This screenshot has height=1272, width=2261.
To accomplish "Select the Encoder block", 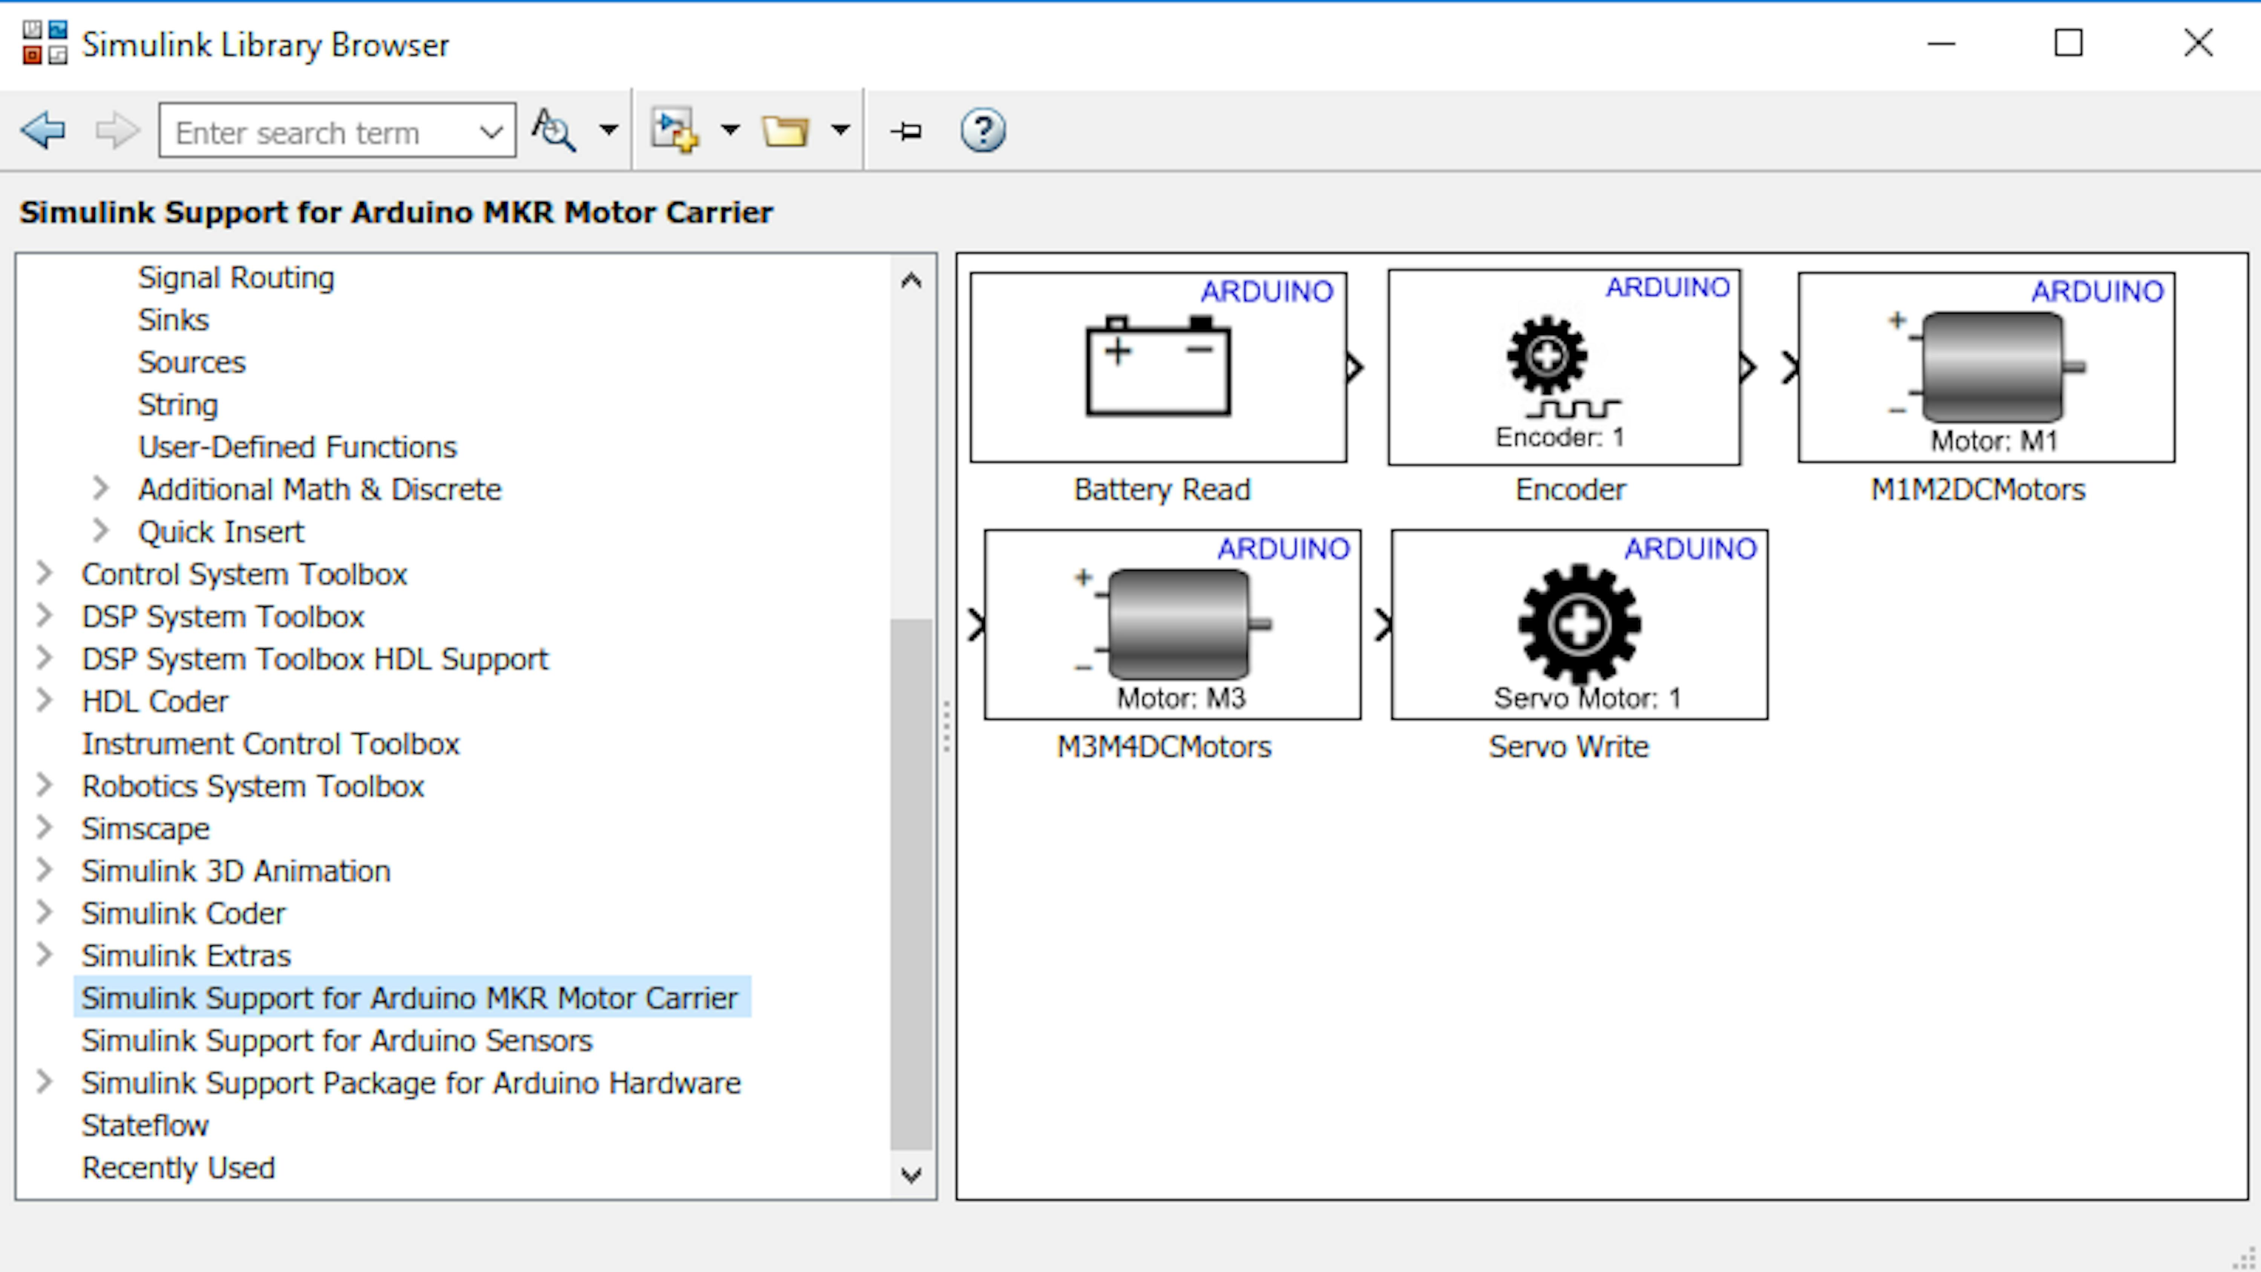I will click(1564, 367).
